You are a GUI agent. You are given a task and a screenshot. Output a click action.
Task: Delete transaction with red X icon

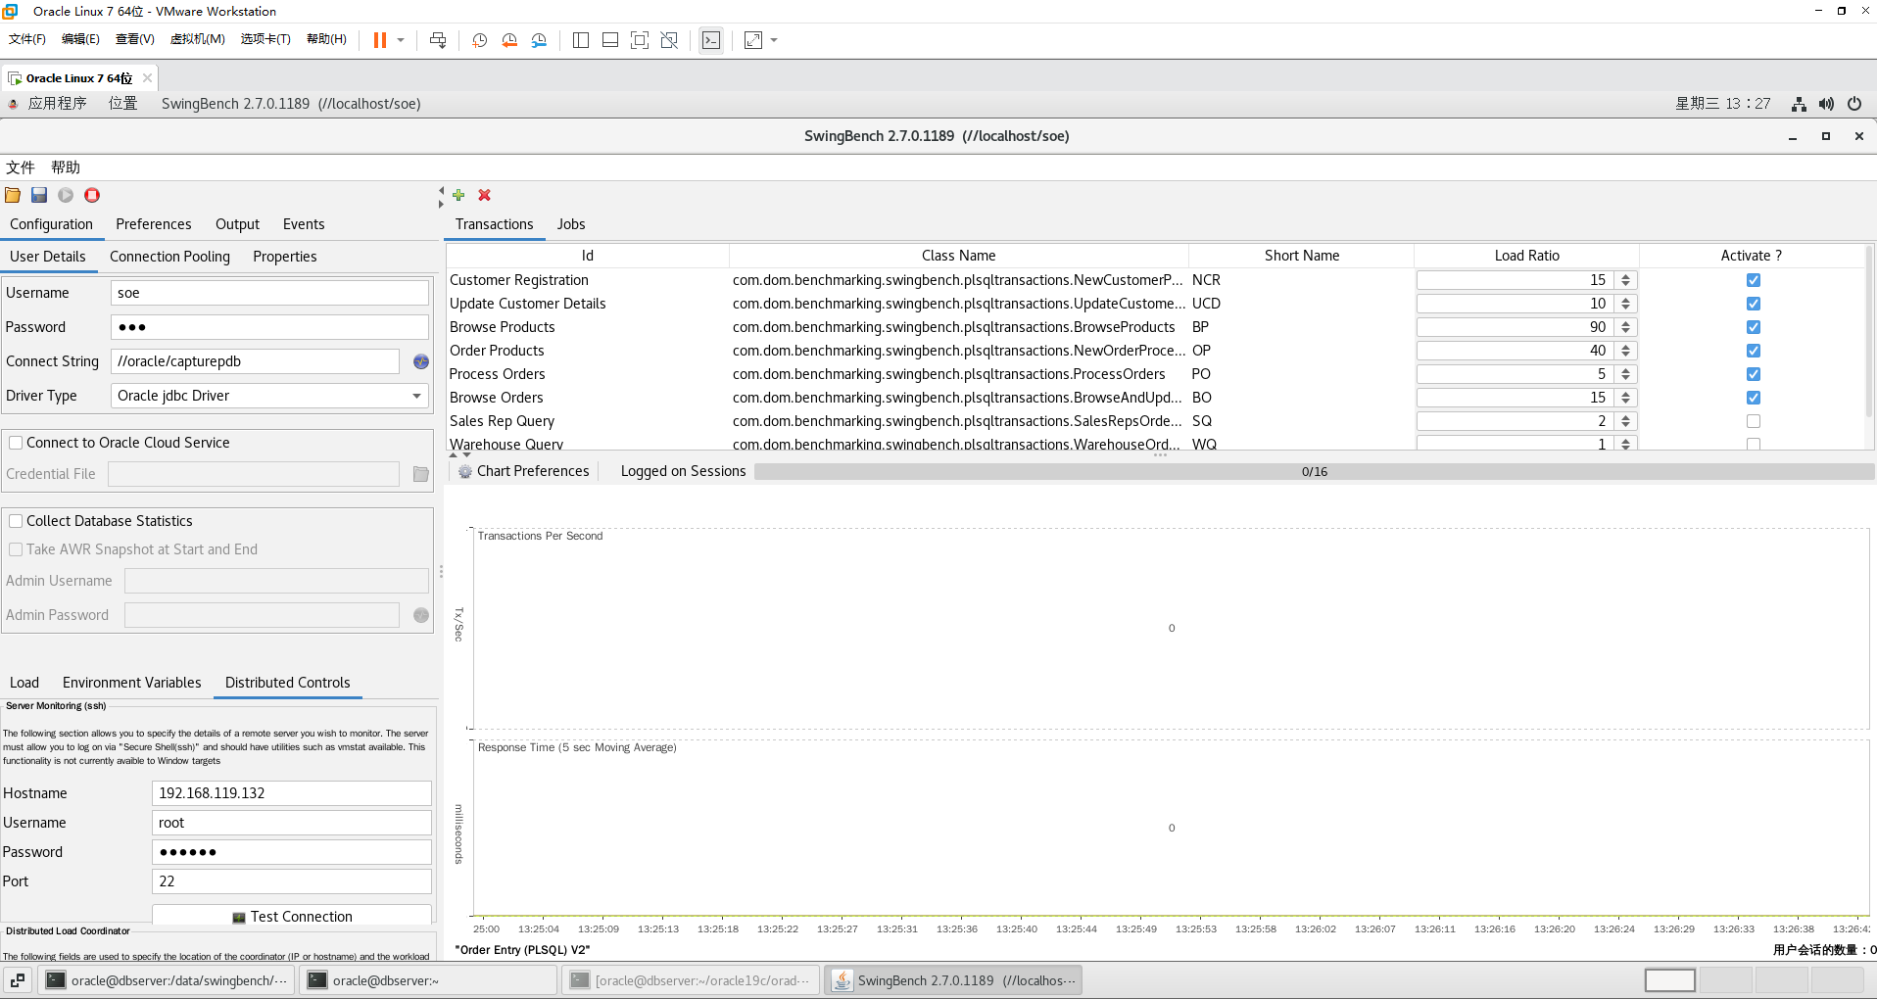click(x=485, y=195)
